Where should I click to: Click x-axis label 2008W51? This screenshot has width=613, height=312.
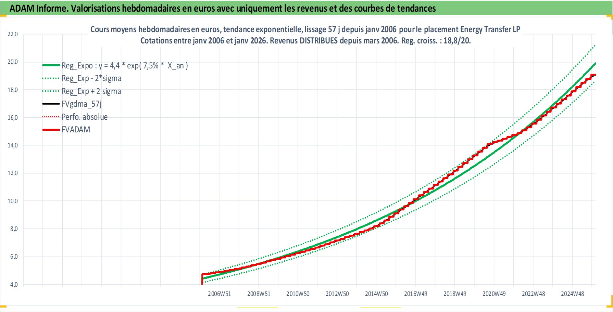point(259,294)
